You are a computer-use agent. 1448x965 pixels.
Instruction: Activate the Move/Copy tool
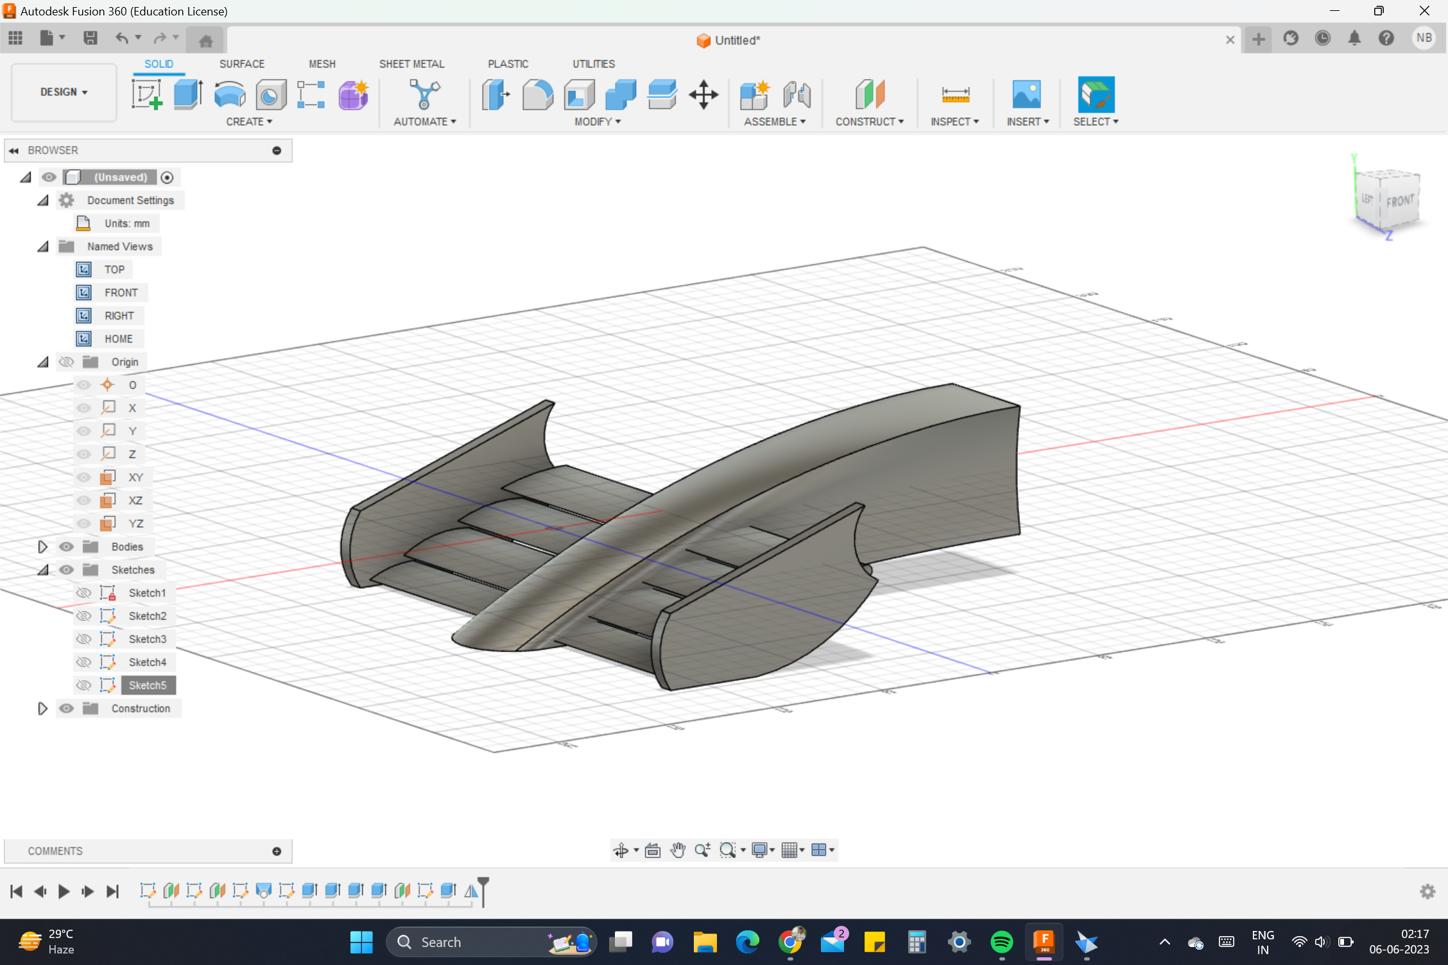703,94
